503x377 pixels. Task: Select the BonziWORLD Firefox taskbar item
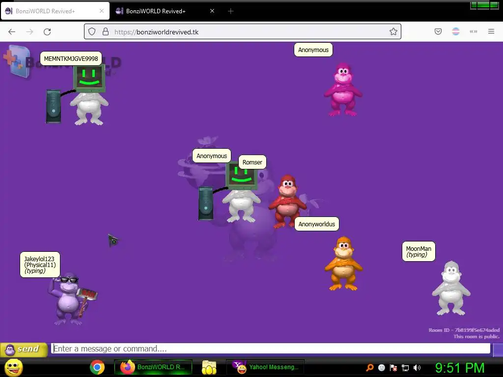tap(153, 367)
